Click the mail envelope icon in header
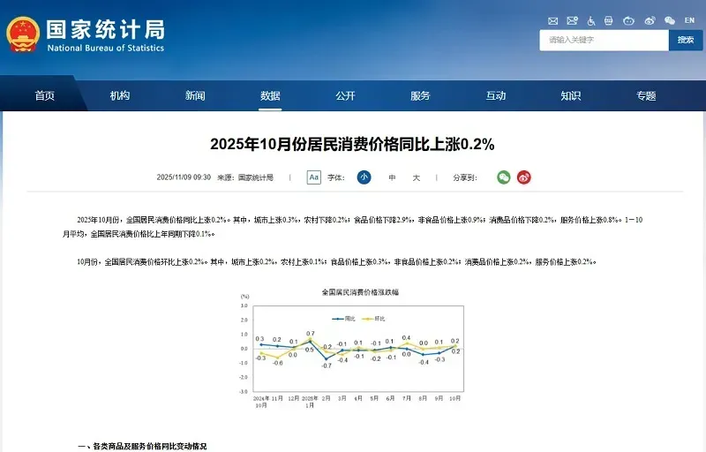 coord(553,20)
